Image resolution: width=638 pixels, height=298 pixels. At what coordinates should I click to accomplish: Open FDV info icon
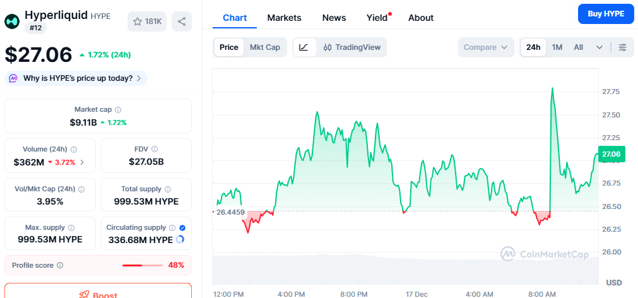[x=155, y=150]
